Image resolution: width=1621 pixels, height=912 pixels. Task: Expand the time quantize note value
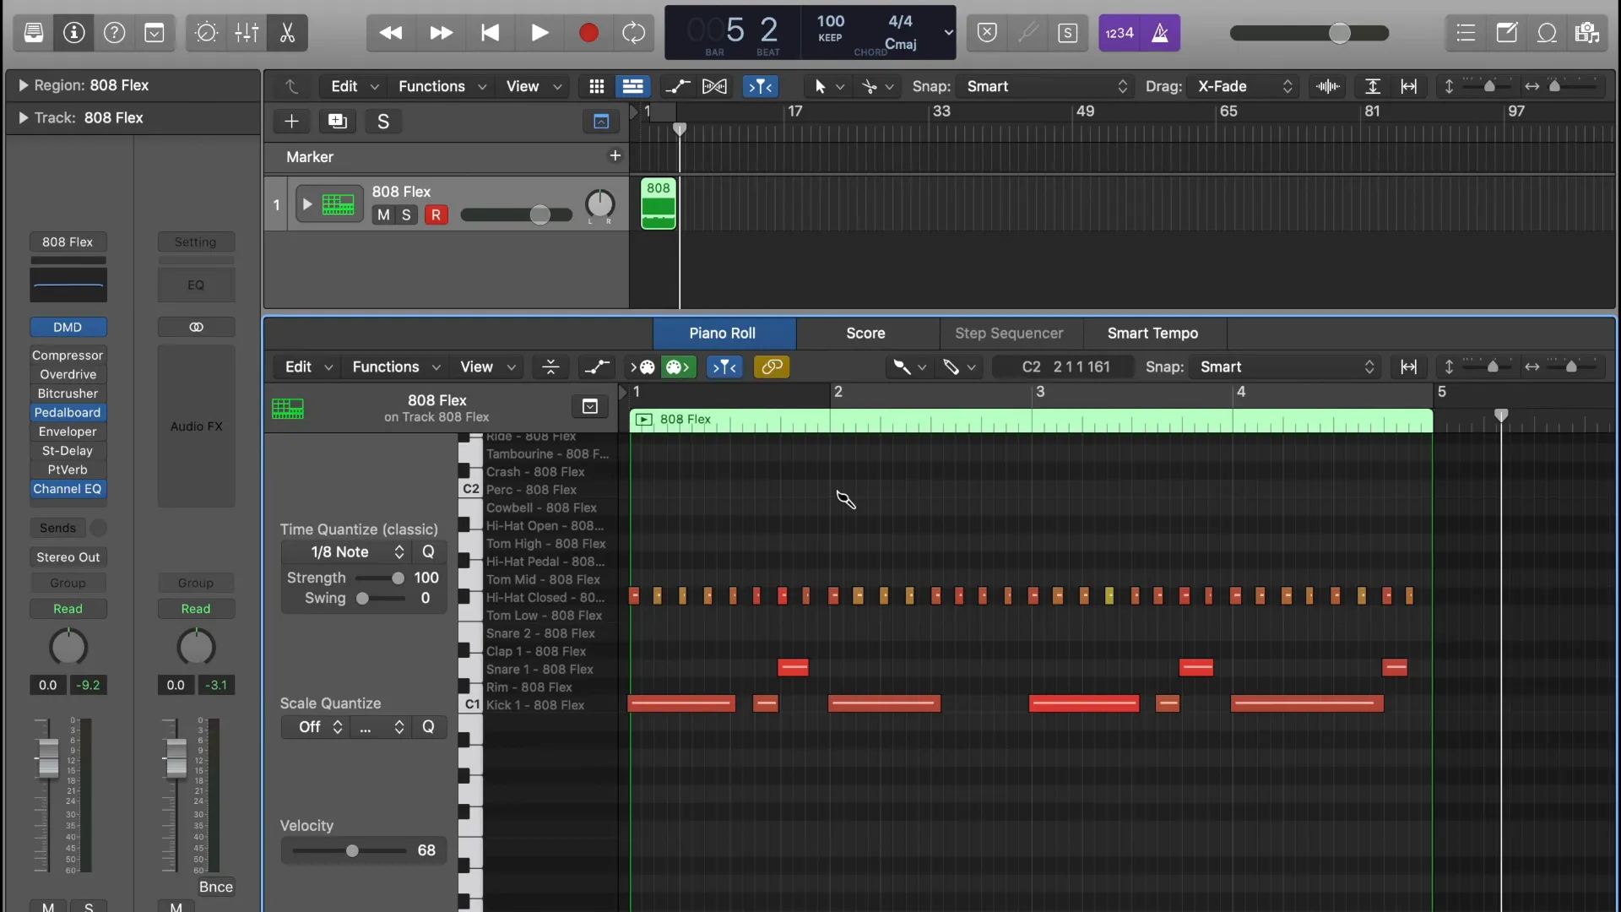point(398,551)
